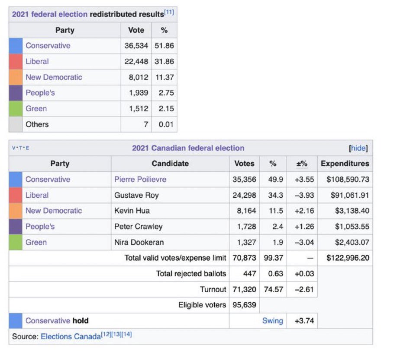The image size is (400, 351).
Task: Open New Democratic link in redistributed results table
Action: click(x=54, y=77)
